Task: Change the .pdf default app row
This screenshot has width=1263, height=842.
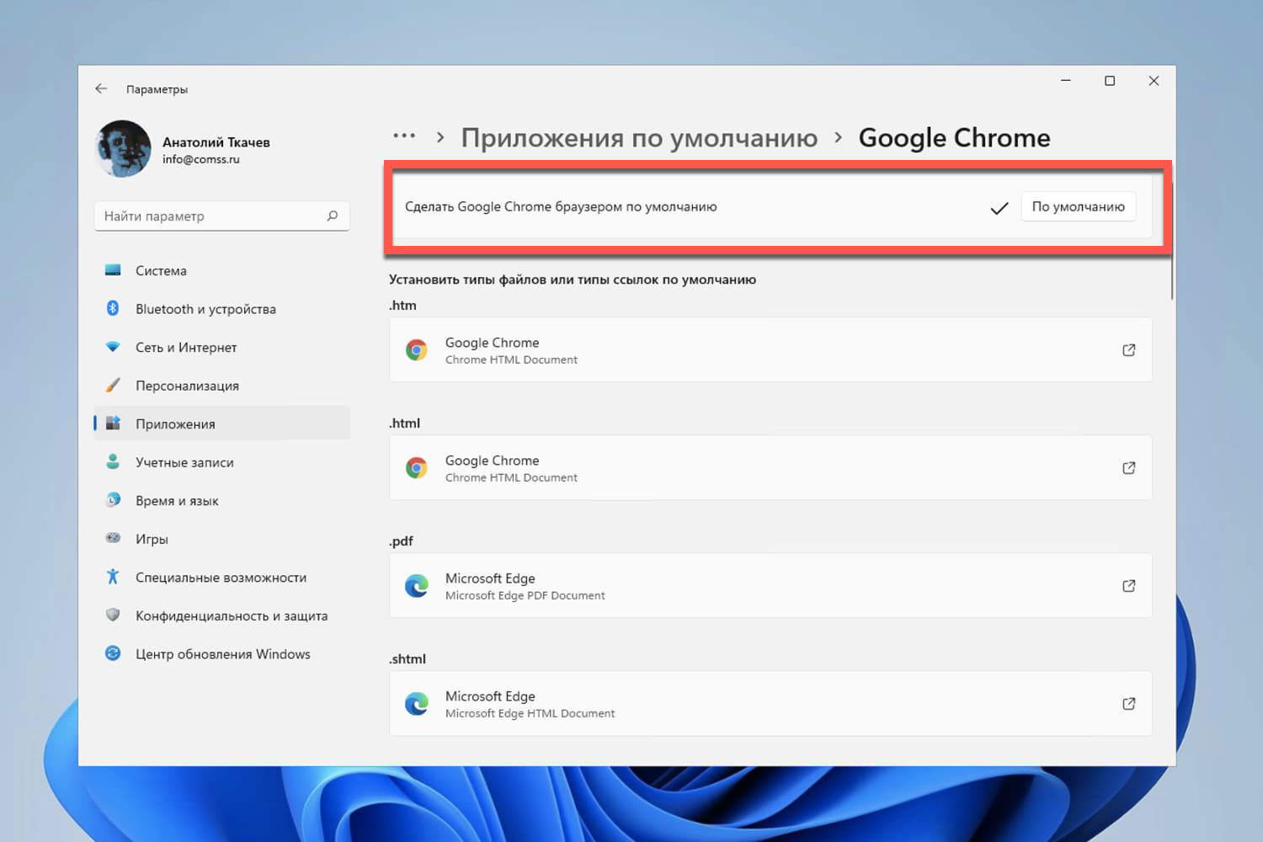Action: point(770,585)
